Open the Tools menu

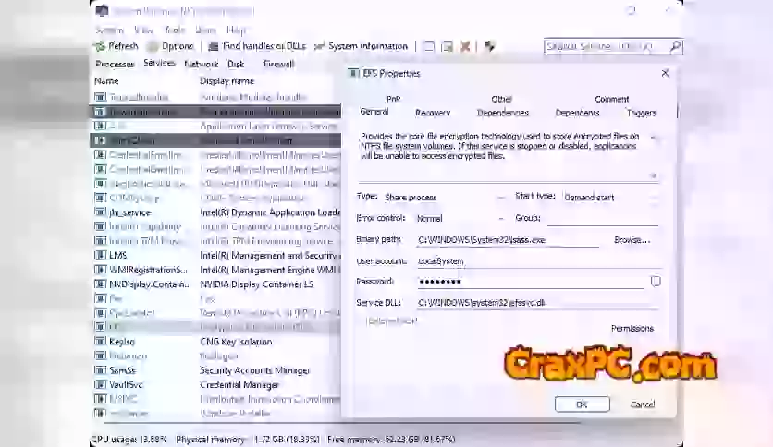tap(175, 30)
